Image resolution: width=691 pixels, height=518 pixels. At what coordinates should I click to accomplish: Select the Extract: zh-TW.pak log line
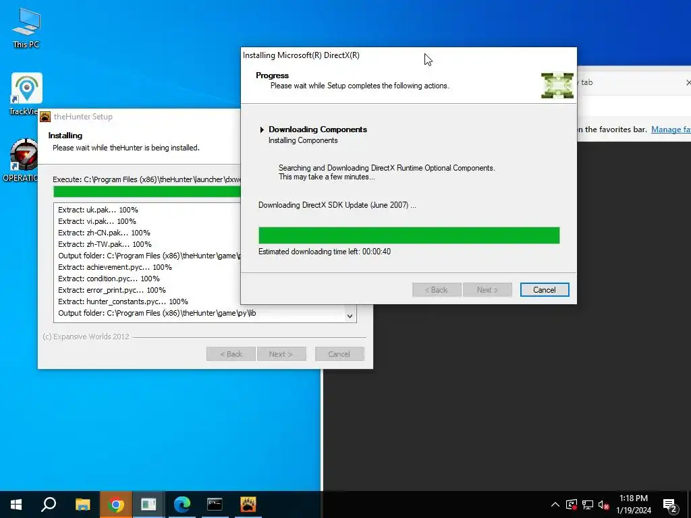[105, 244]
